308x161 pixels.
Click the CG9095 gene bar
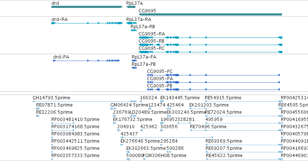tap(210, 14)
